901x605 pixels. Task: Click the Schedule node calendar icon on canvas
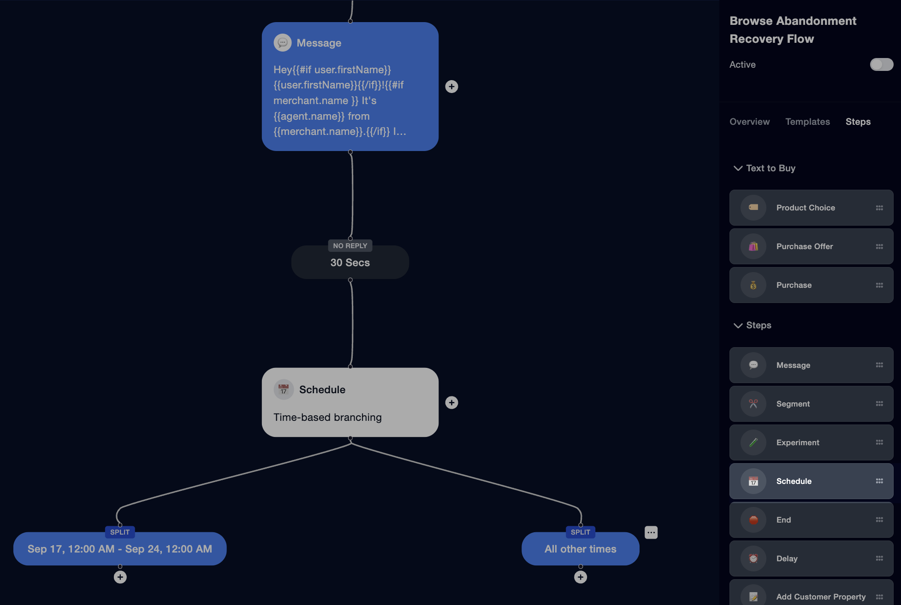(283, 390)
